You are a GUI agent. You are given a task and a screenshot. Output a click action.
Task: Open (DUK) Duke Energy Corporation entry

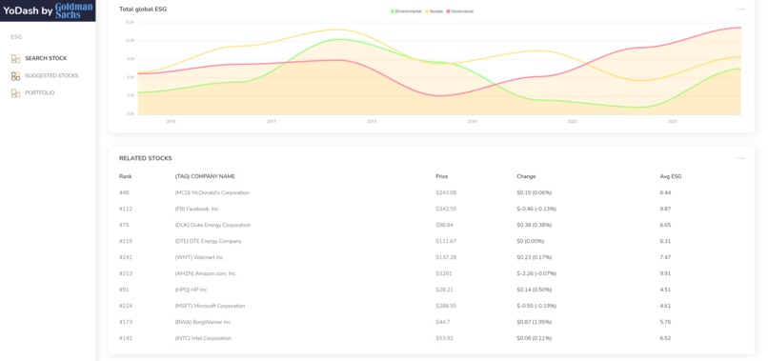[212, 226]
